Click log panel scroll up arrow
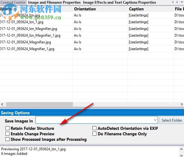 (182, 149)
